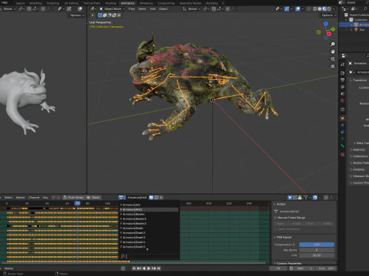Open the Output properties tab icon
This screenshot has height=276, width=369.
coord(343,80)
